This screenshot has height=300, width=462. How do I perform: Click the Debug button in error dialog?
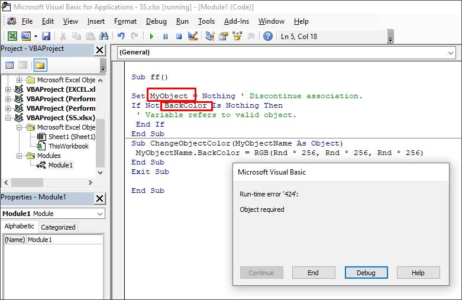366,273
